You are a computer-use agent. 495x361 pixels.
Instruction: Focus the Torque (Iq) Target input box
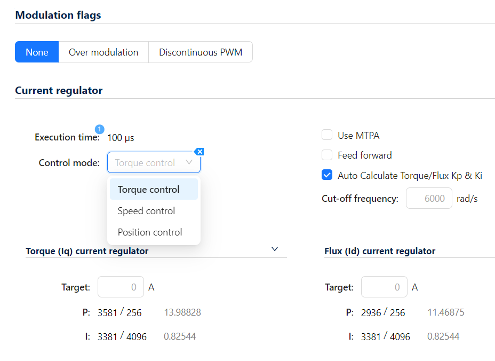point(121,287)
